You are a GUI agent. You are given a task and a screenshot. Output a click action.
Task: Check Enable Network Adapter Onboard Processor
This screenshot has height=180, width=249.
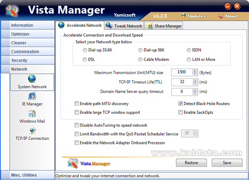click(77, 143)
